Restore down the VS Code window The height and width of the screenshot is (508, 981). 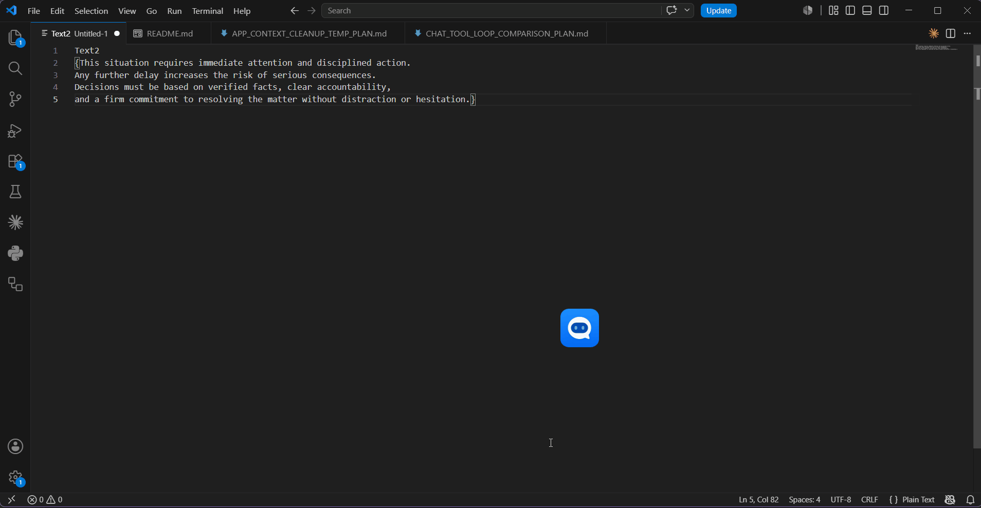(937, 10)
